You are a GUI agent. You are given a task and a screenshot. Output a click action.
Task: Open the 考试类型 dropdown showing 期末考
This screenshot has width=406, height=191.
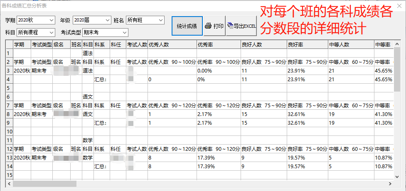tap(105, 32)
